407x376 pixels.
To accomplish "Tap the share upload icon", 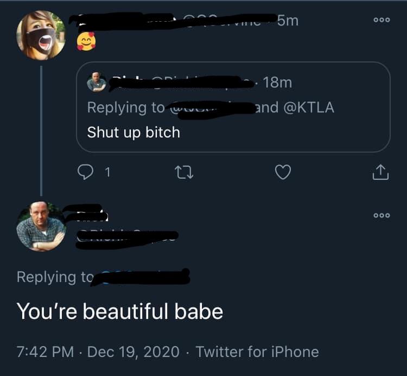I will coord(381,172).
